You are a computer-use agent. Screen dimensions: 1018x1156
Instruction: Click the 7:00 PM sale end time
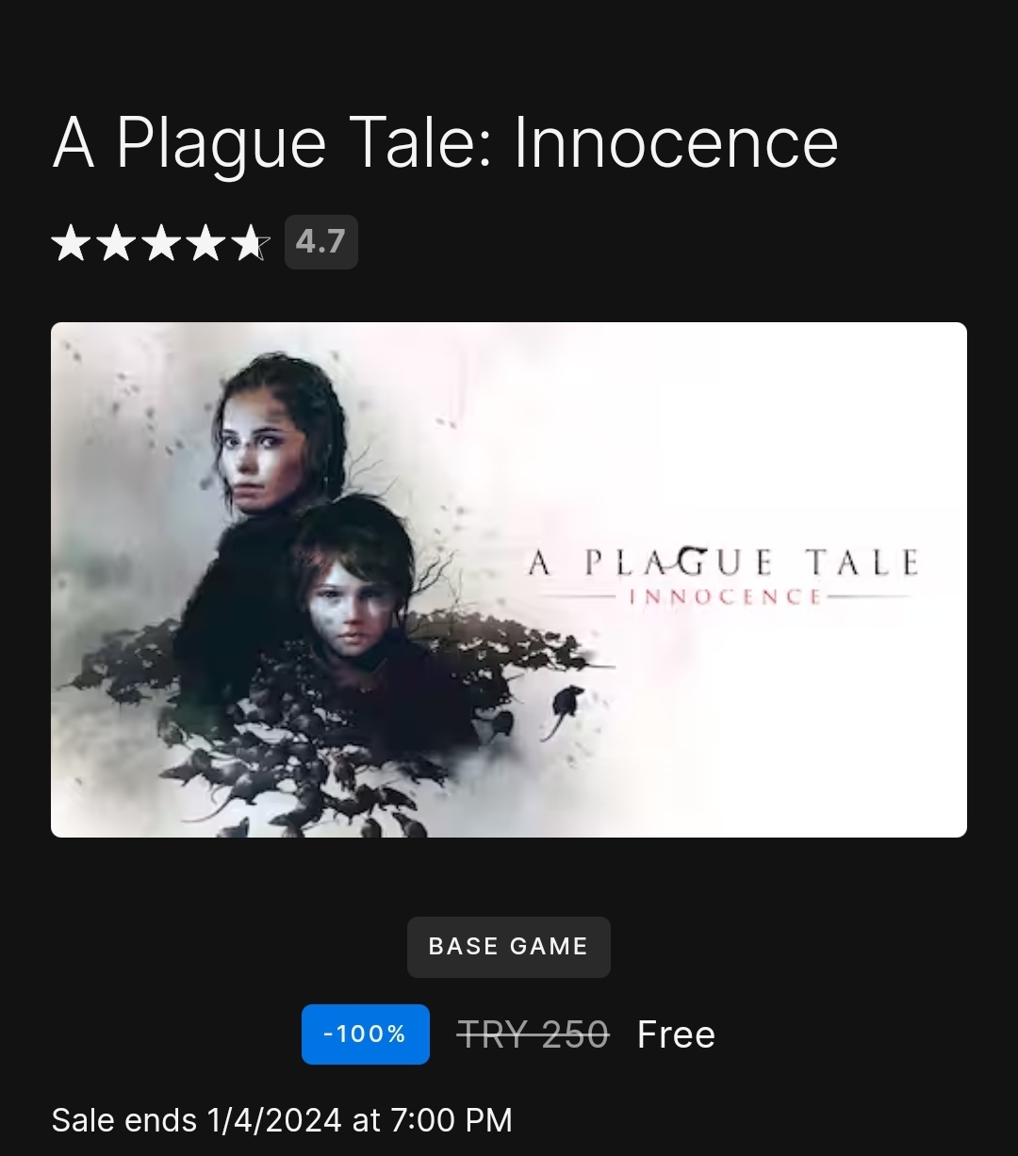click(x=451, y=1120)
